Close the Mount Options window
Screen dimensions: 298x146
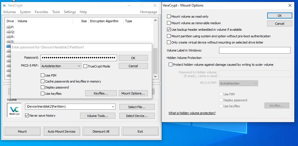tap(290, 5)
